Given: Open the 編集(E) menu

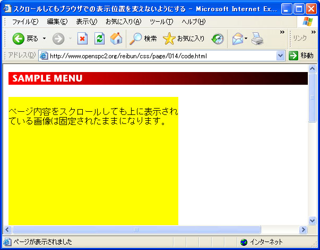Looking at the screenshot, I should (x=57, y=22).
